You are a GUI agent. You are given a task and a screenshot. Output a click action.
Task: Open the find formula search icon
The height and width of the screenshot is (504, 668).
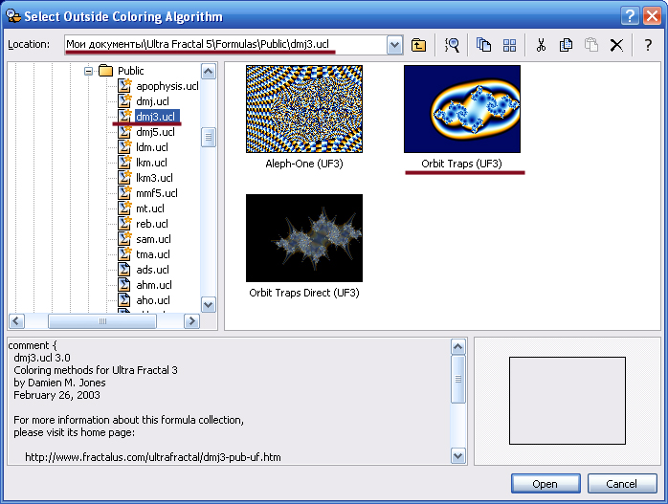453,45
